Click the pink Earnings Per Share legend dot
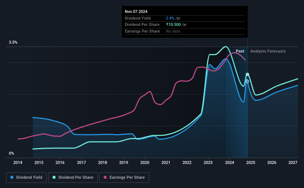Viewport: 304px width, 188px height. point(105,177)
